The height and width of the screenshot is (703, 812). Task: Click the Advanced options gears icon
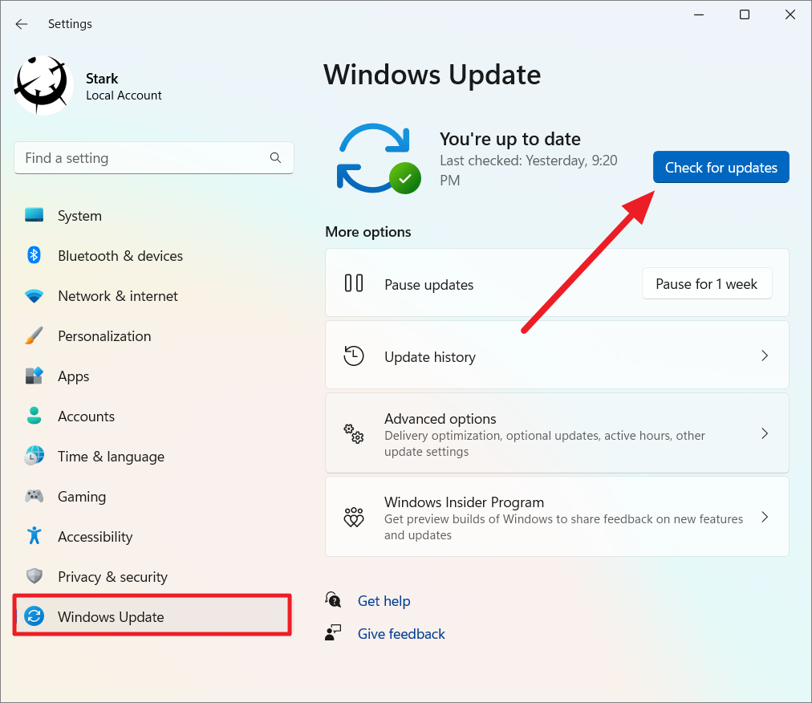coord(354,433)
